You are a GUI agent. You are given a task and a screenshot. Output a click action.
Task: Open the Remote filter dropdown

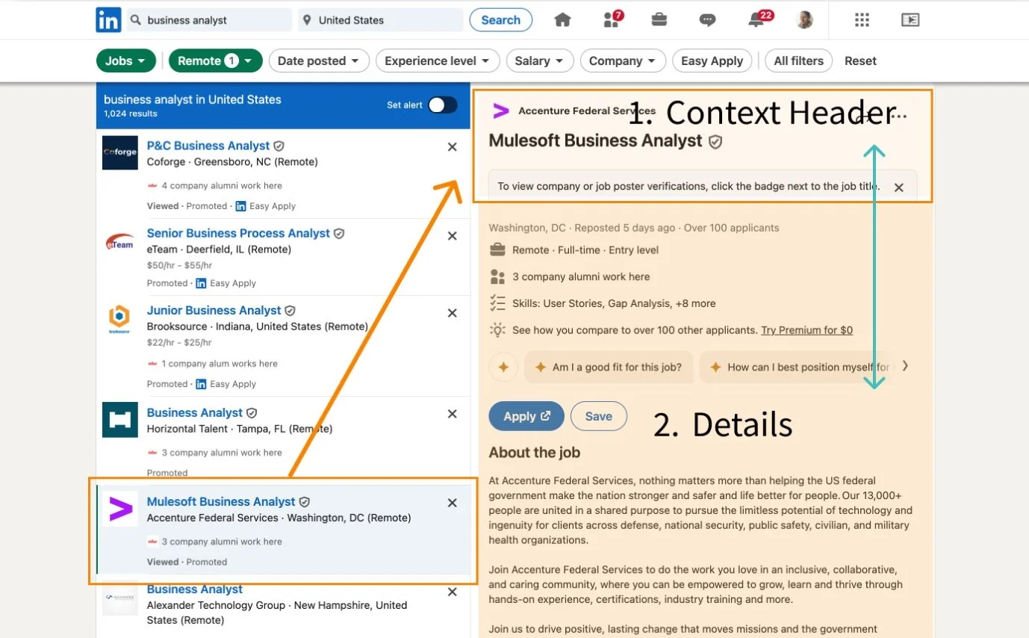pos(216,61)
